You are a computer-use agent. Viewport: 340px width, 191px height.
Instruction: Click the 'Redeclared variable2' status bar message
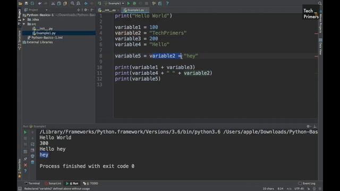click(x=57, y=189)
